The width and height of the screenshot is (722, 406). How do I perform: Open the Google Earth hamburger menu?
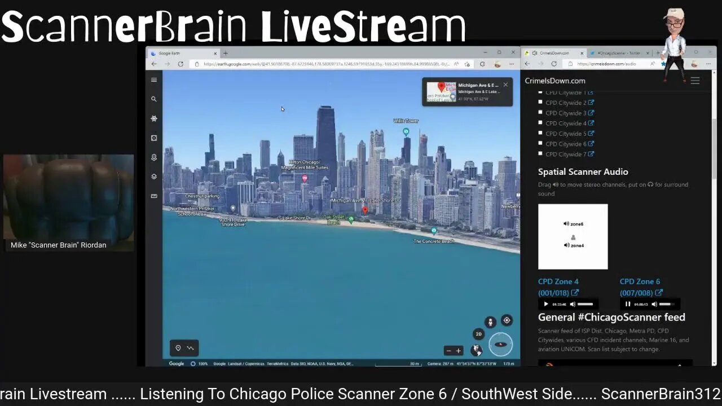coord(154,80)
